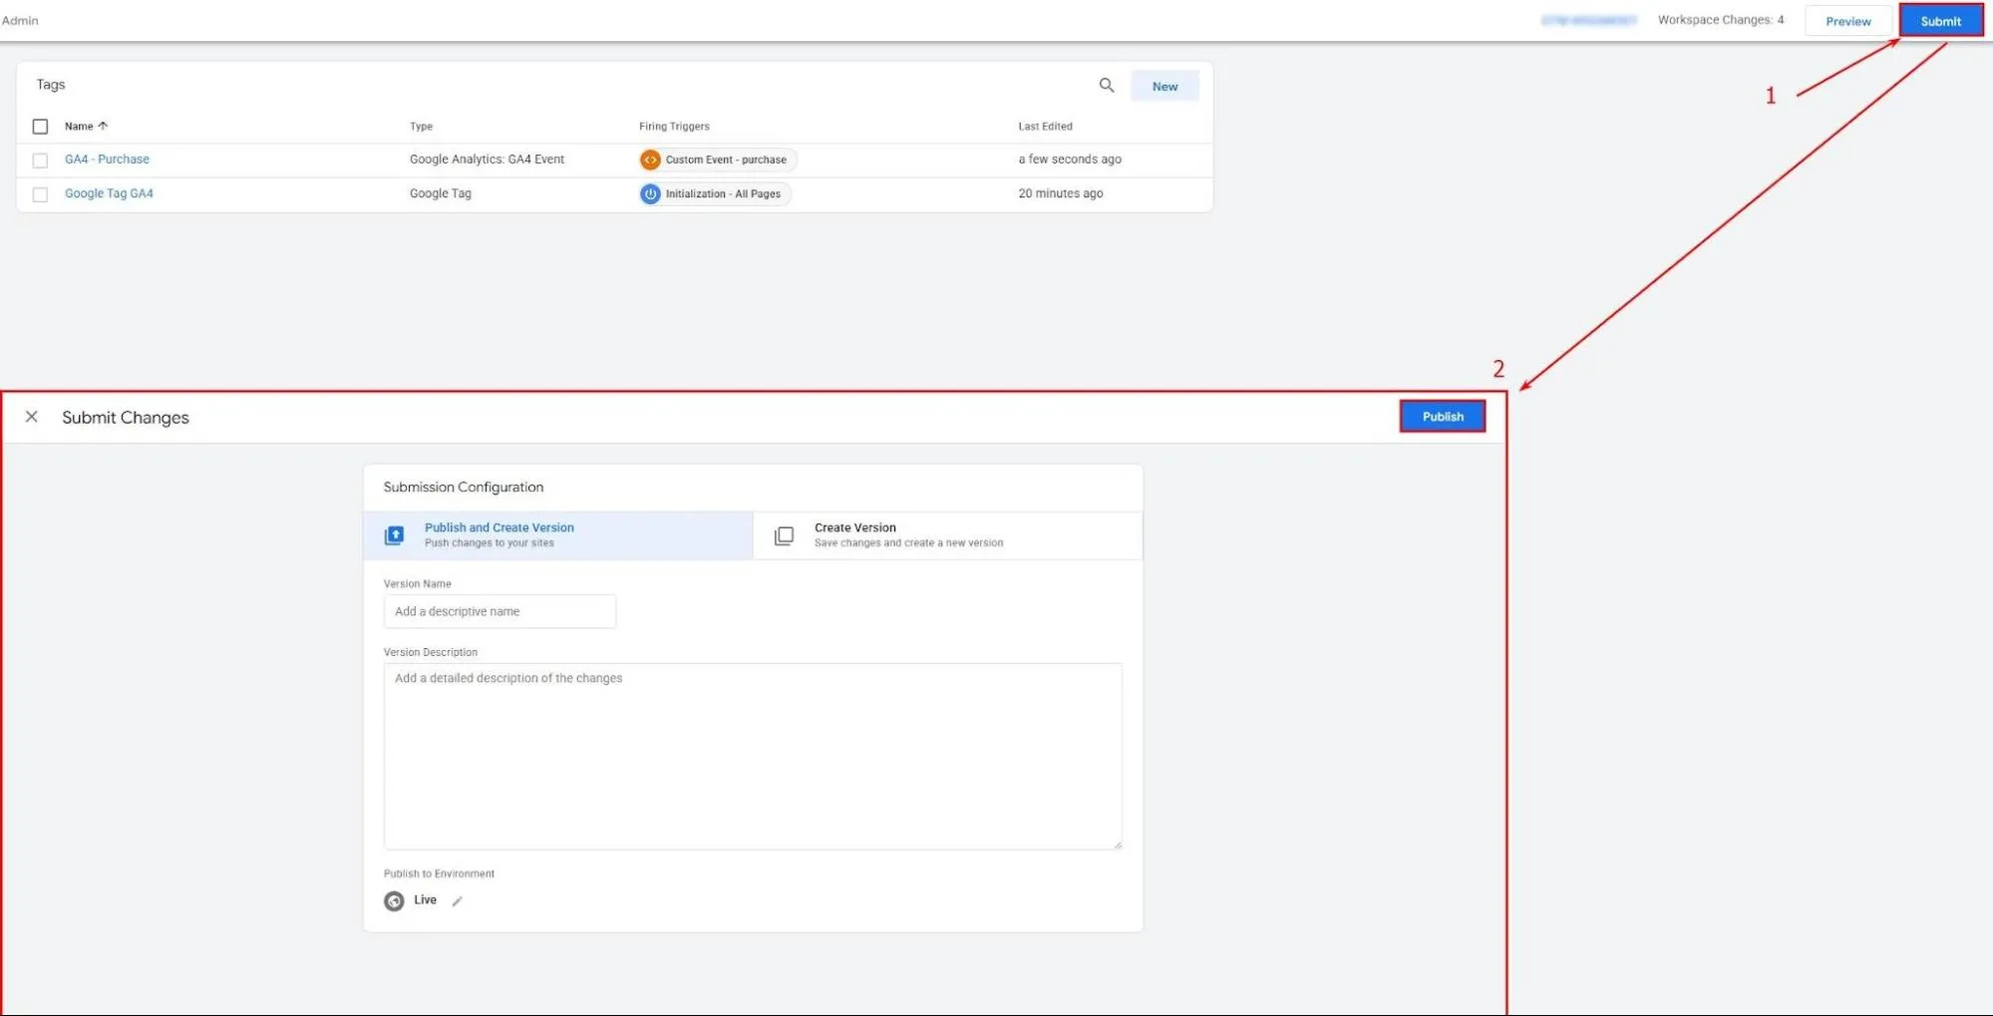Click the Version Name field
Viewport: 1993px width, 1016px height.
tap(498, 611)
